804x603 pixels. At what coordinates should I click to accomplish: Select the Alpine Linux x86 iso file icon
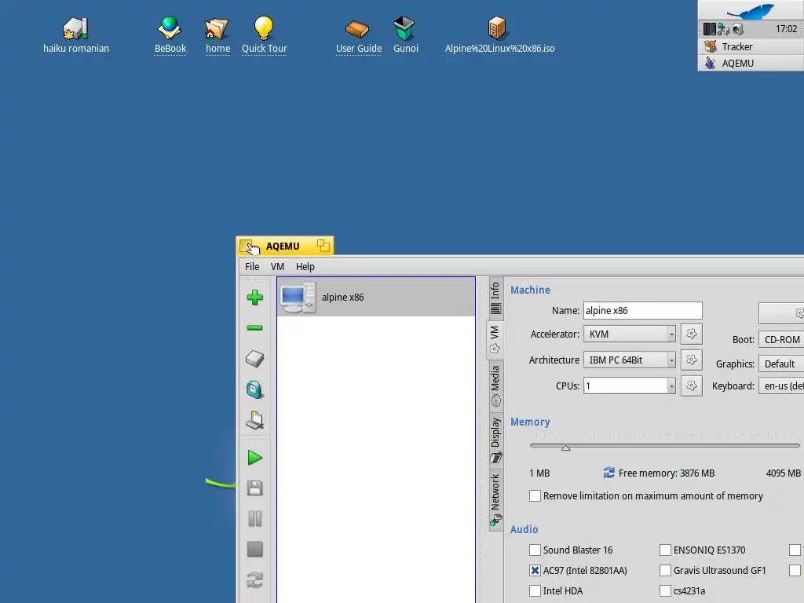pyautogui.click(x=499, y=35)
